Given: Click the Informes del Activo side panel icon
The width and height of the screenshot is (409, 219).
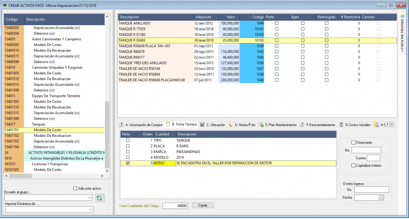Looking at the screenshot, I should pyautogui.click(x=402, y=17).
